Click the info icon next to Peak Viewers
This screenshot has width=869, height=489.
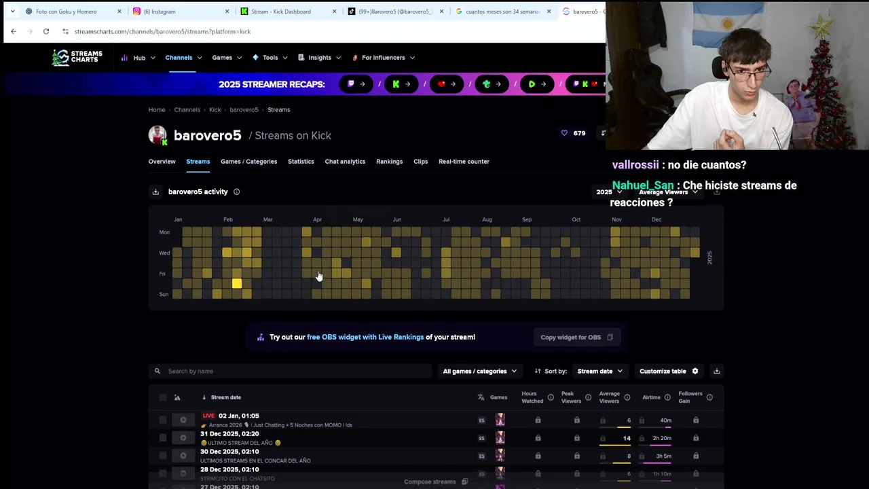(588, 397)
